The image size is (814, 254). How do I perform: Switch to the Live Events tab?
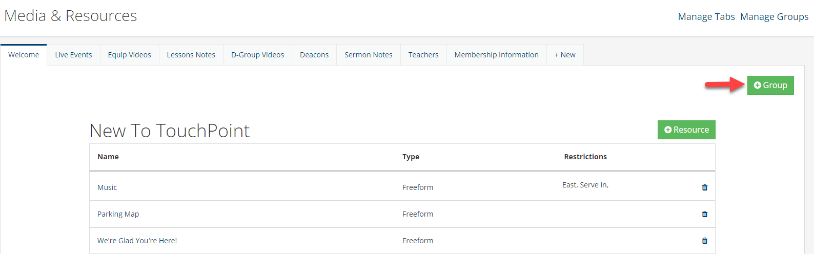pyautogui.click(x=73, y=55)
